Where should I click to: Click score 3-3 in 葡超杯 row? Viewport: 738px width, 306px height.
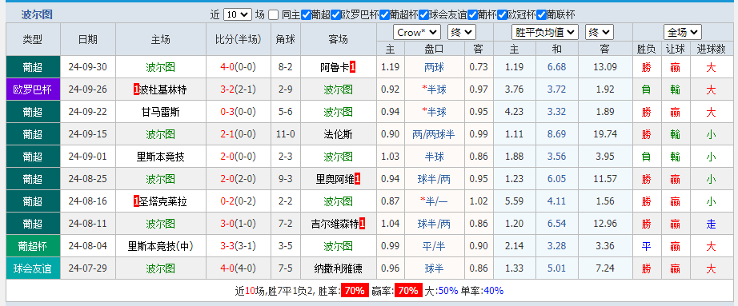pyautogui.click(x=227, y=246)
